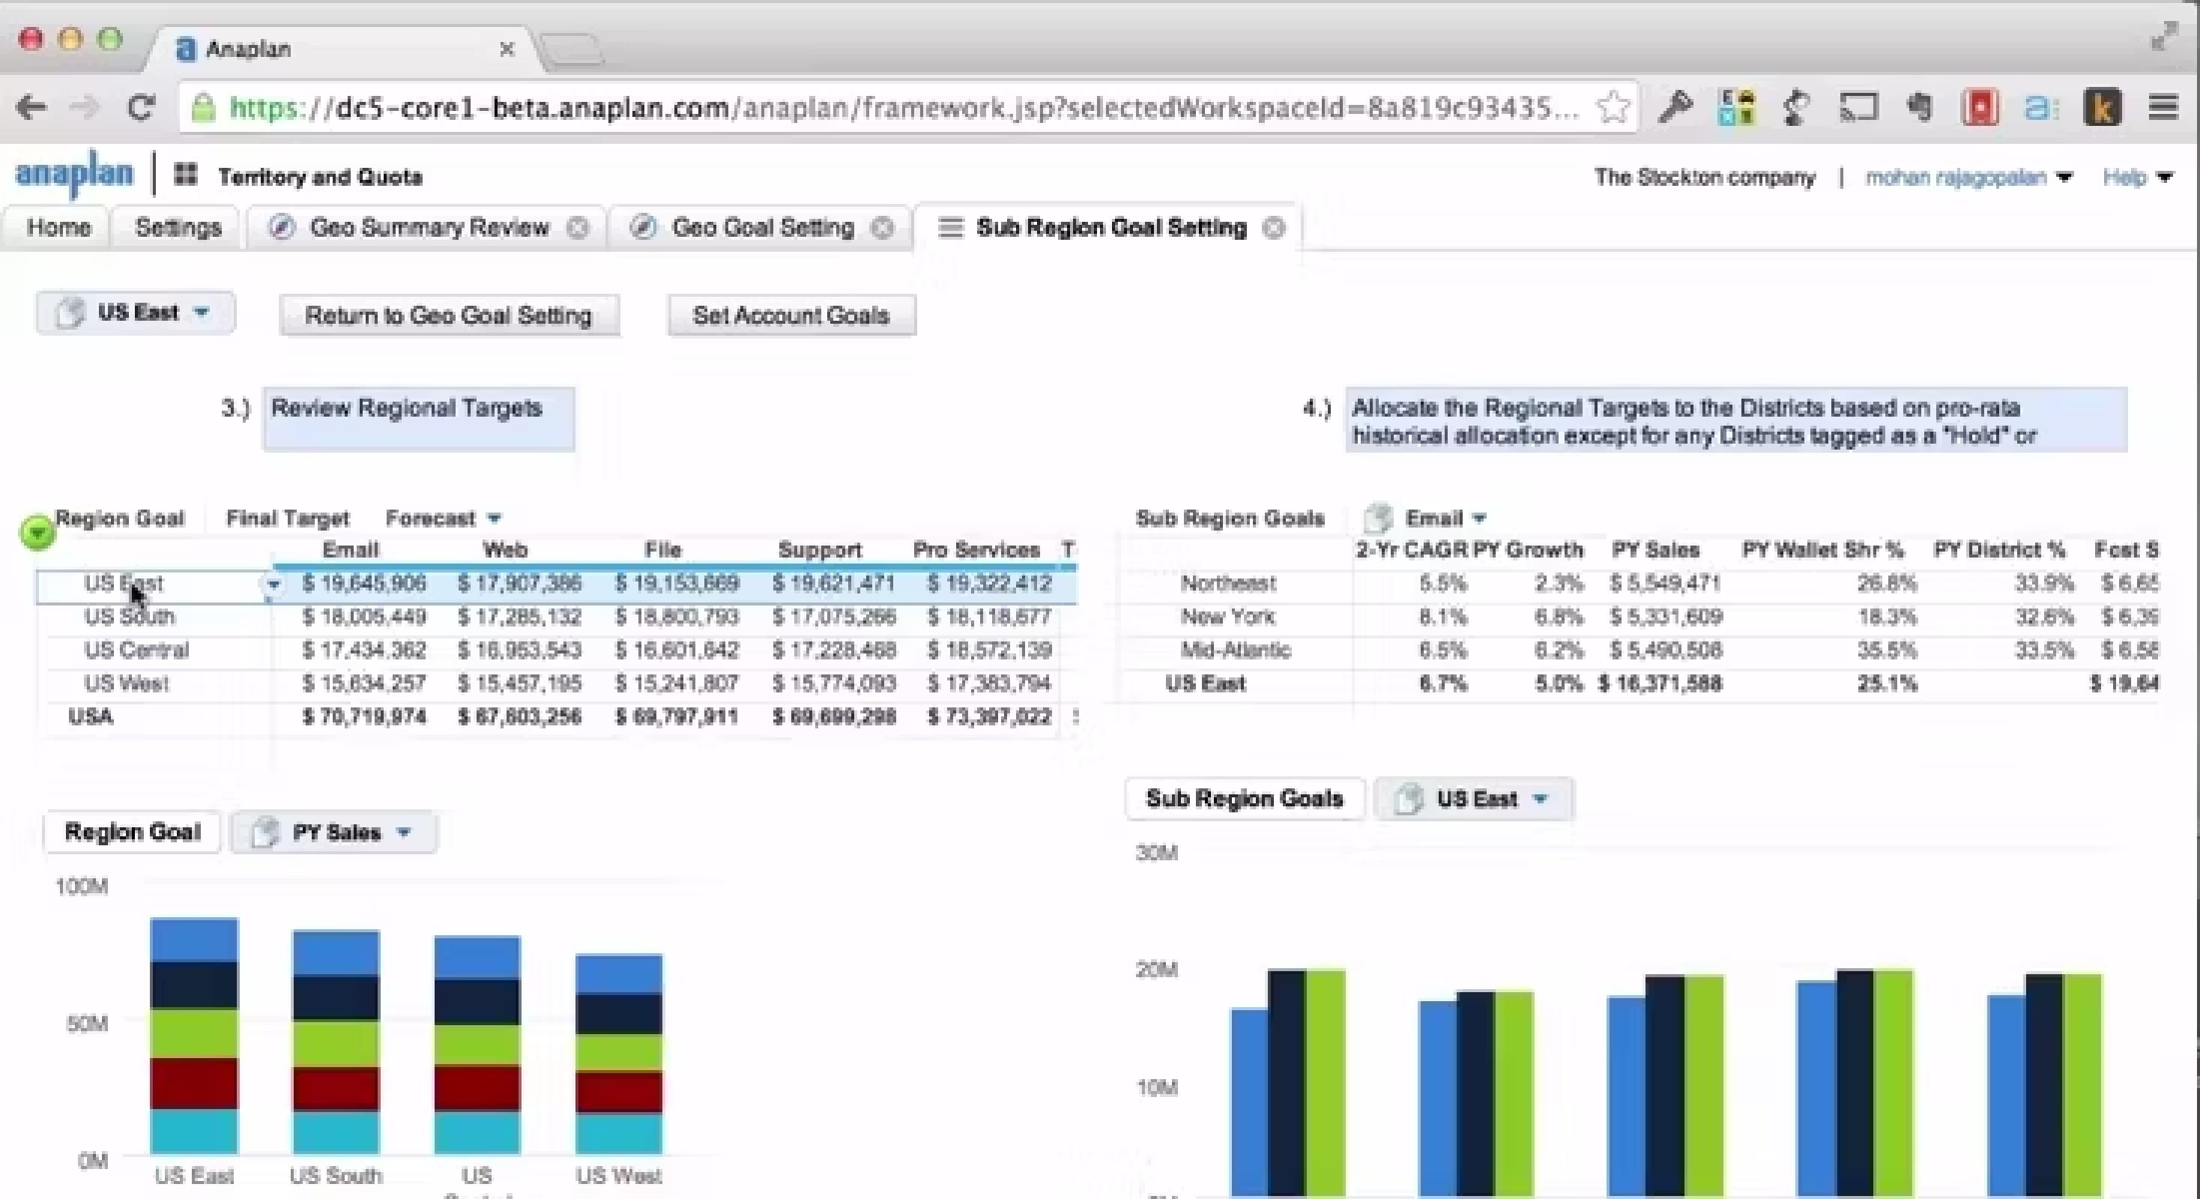This screenshot has width=2200, height=1199.
Task: Open Chrome hamburger menu icon
Action: (2163, 108)
